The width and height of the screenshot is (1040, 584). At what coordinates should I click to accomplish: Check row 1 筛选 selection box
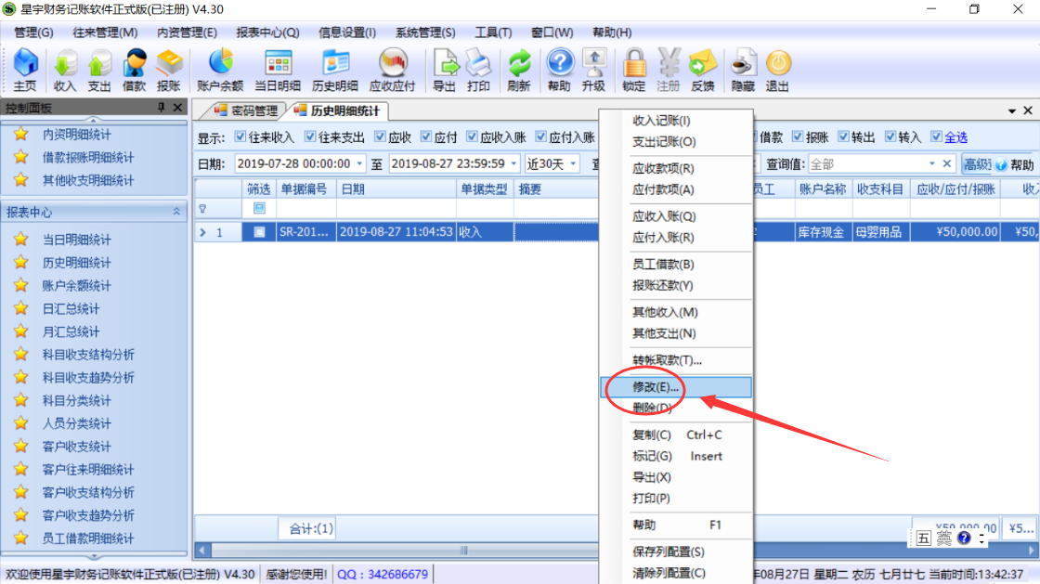pyautogui.click(x=259, y=232)
